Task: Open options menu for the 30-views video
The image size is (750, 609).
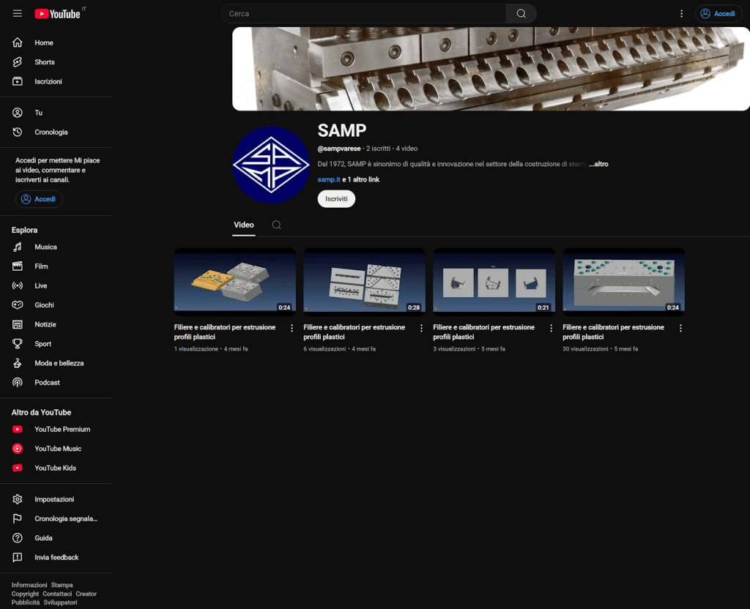Action: [680, 329]
